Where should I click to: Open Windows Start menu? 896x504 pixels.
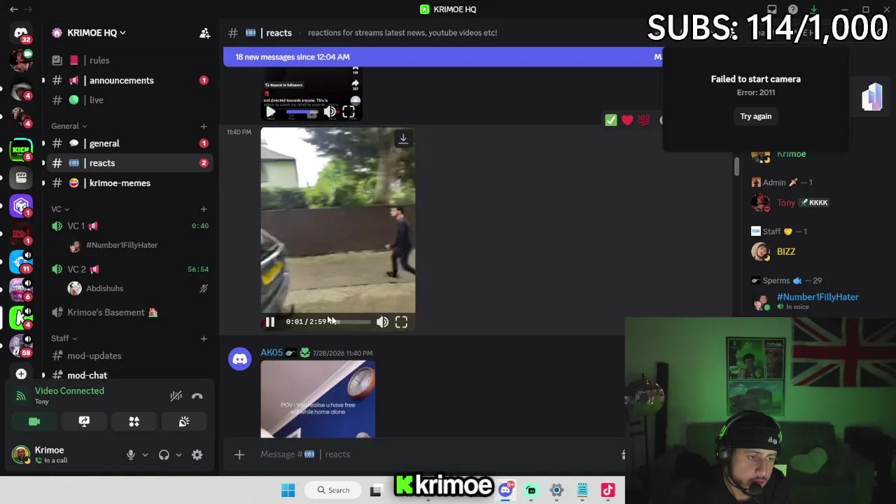(x=288, y=490)
